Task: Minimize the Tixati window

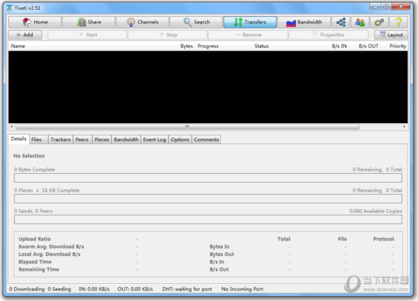Action: 376,6
